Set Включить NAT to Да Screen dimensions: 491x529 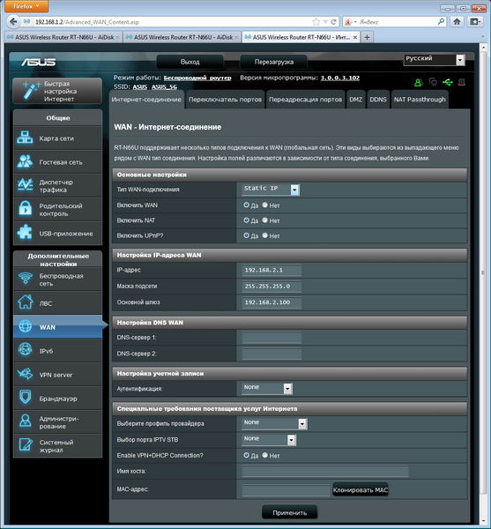(x=246, y=220)
